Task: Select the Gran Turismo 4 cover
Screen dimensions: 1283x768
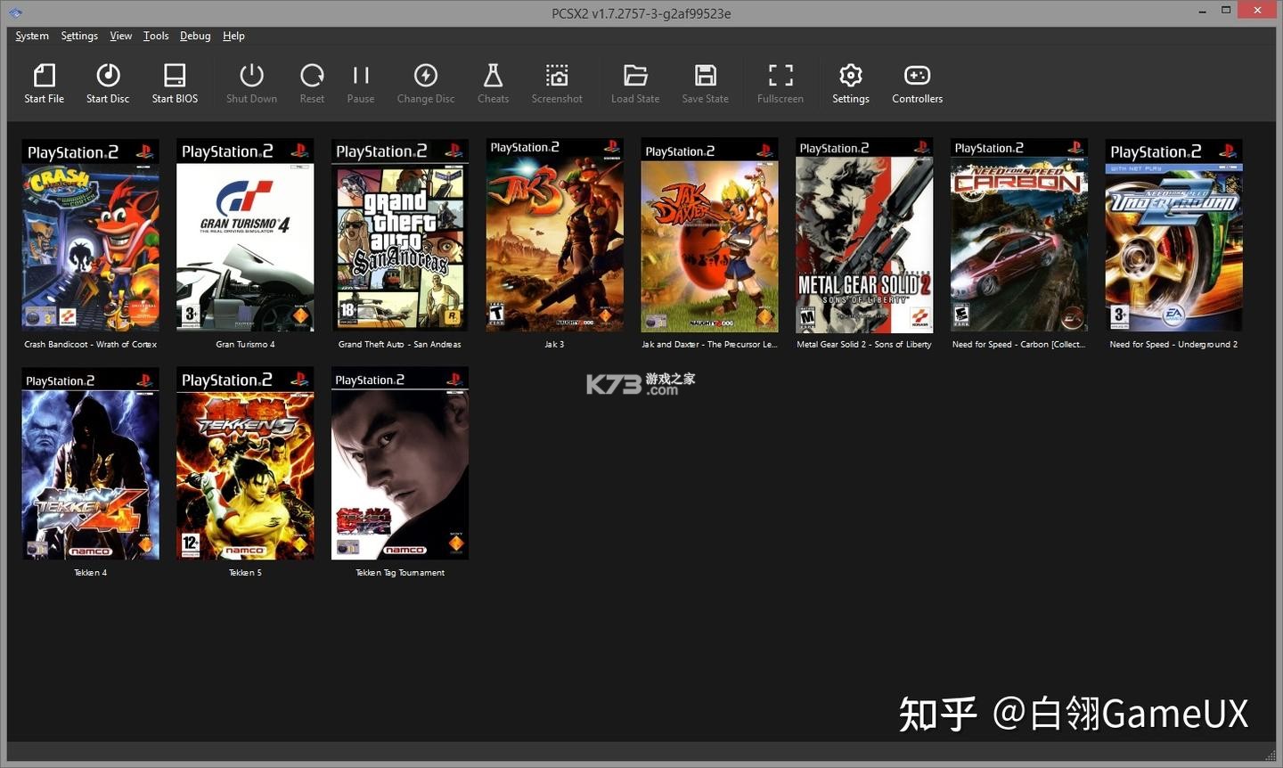Action: coord(245,235)
